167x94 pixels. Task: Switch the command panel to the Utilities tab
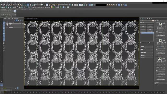(x=152, y=19)
